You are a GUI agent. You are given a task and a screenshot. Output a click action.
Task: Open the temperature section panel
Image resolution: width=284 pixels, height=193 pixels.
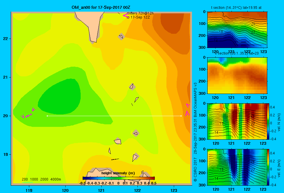pos(237,30)
